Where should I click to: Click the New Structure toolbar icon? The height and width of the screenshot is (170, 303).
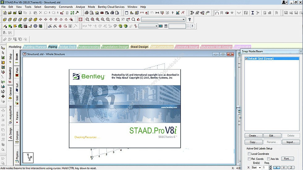(x=5, y=13)
